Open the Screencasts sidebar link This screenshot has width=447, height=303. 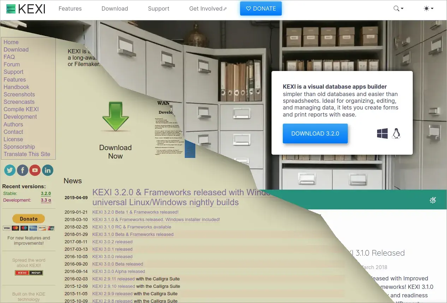19,102
